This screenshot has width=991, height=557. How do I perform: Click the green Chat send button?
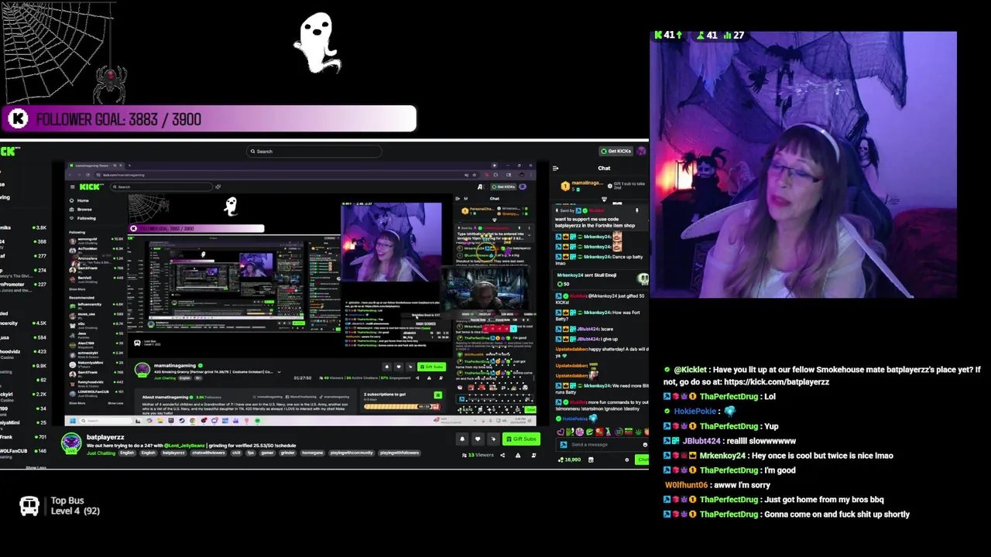coord(643,460)
